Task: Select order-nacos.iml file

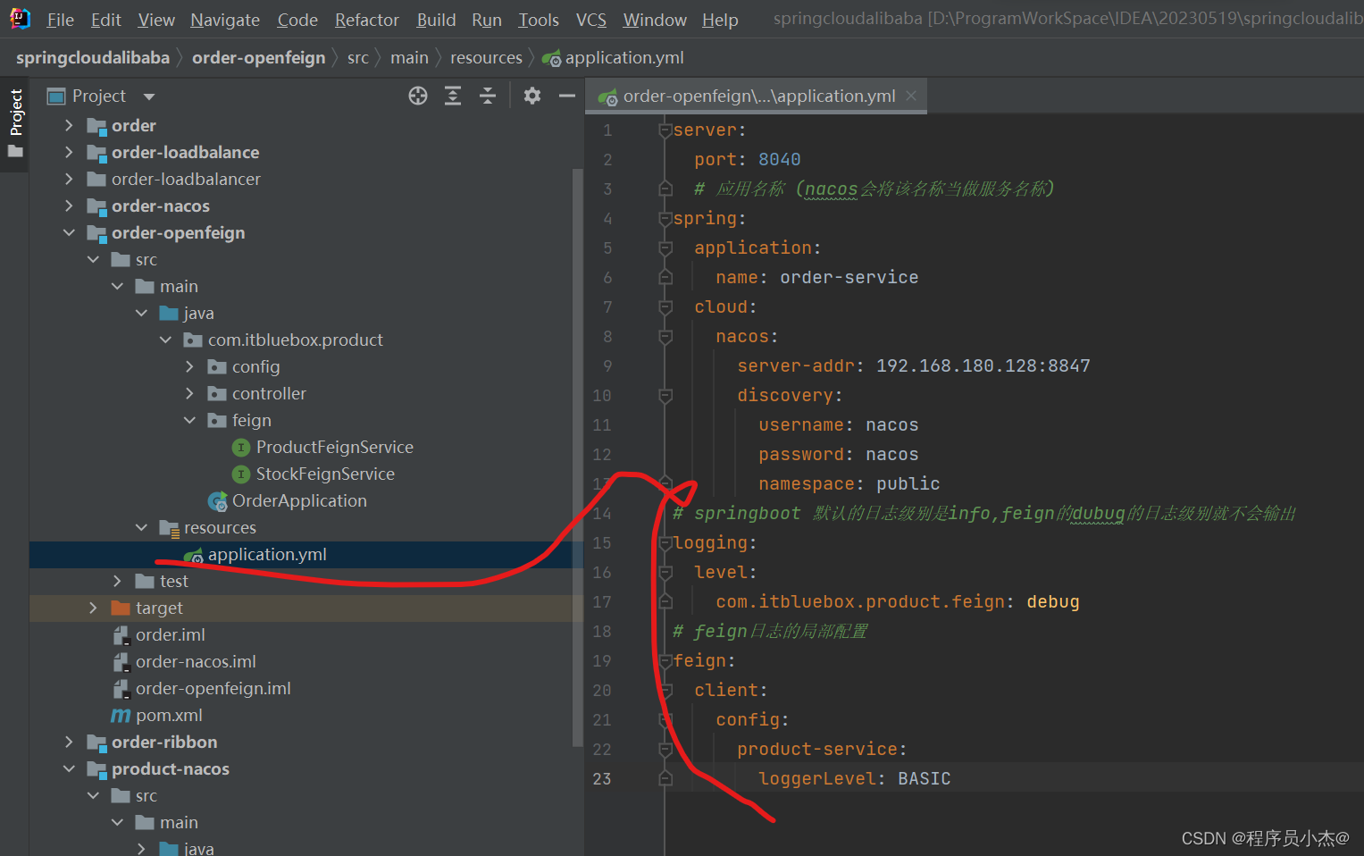Action: pyautogui.click(x=196, y=661)
